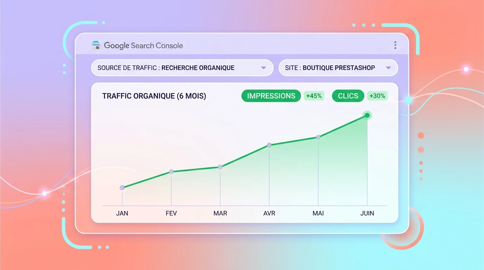Select the FEV data point on the chart
The height and width of the screenshot is (270, 484).
tap(171, 171)
